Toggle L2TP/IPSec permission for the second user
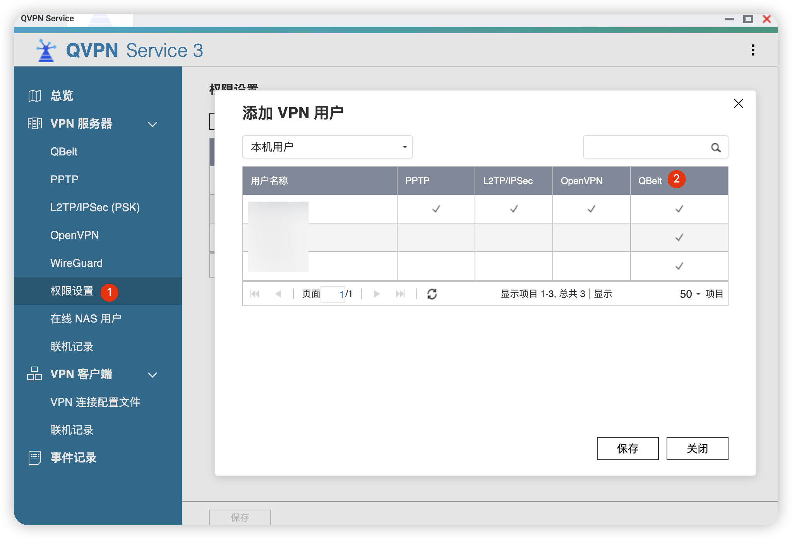 (514, 237)
